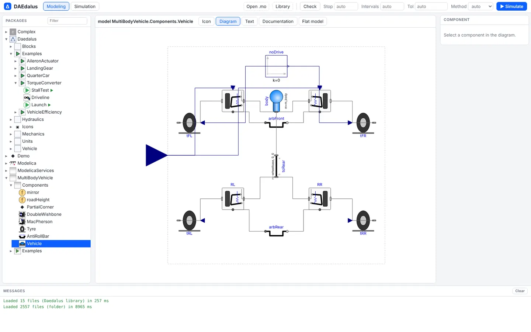Expand the Modelica package
Viewport: 531px width, 332px height.
(6, 163)
